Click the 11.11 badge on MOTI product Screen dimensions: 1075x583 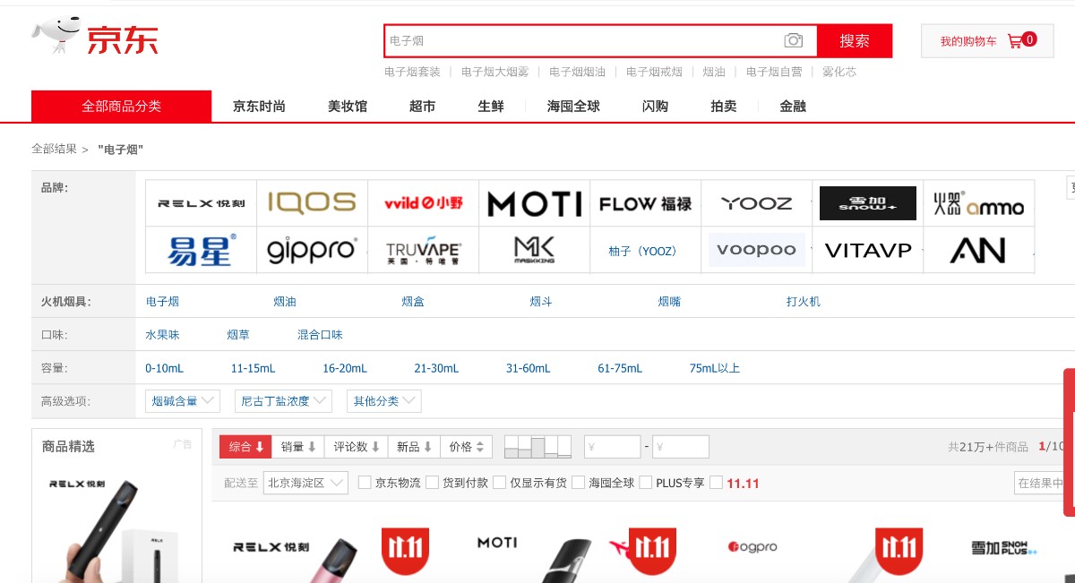point(652,551)
